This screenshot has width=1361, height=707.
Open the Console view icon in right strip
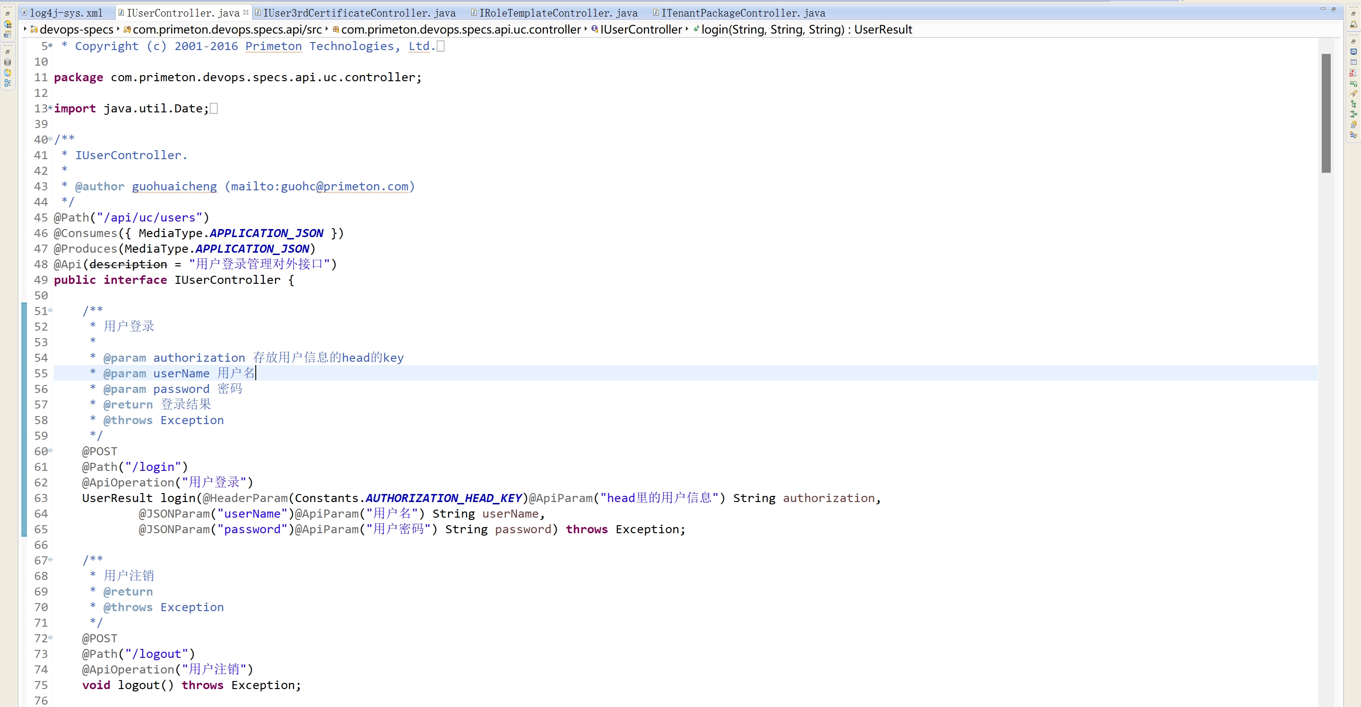[1353, 51]
